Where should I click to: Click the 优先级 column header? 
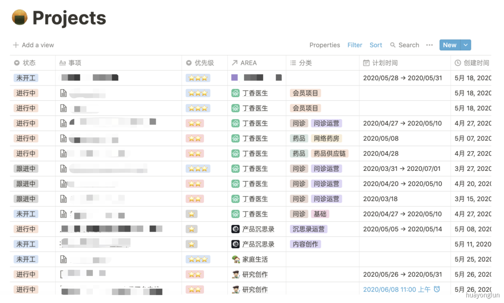point(205,63)
